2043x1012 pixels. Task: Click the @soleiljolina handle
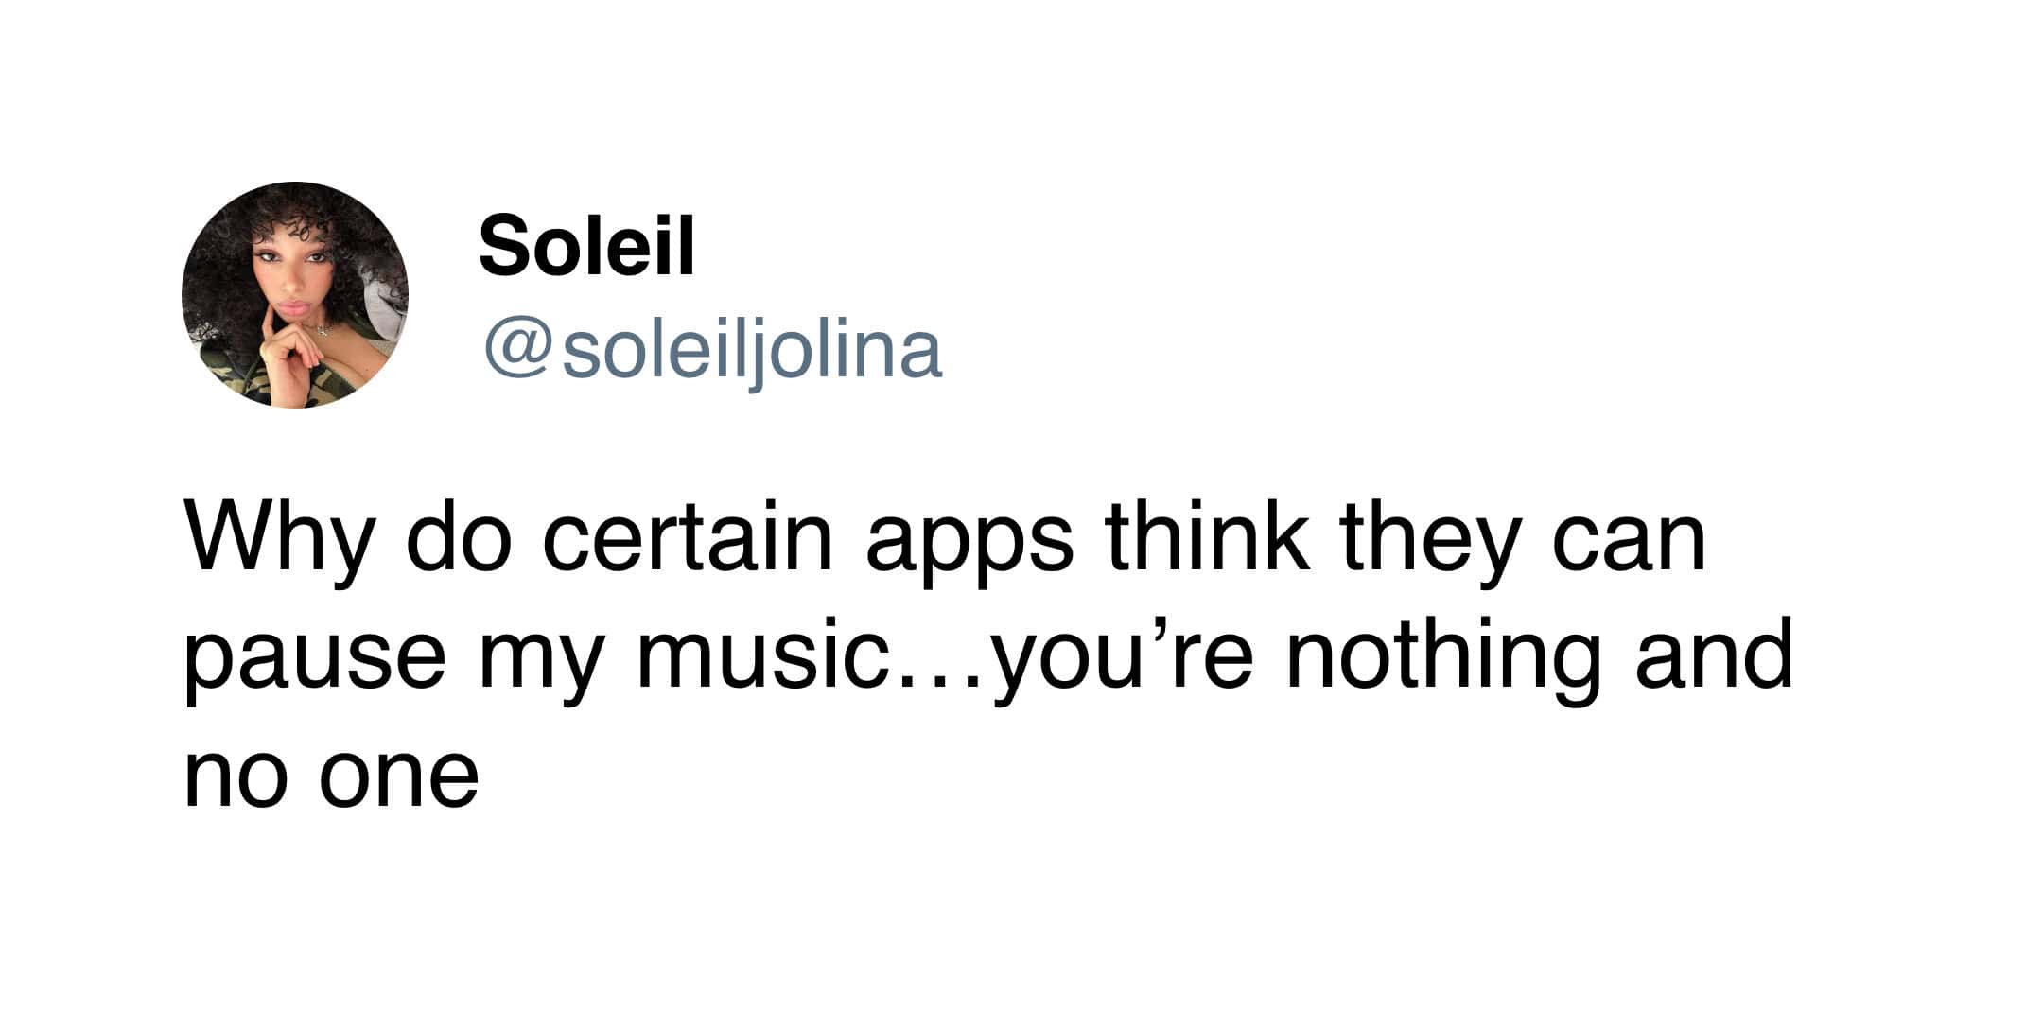pyautogui.click(x=713, y=352)
